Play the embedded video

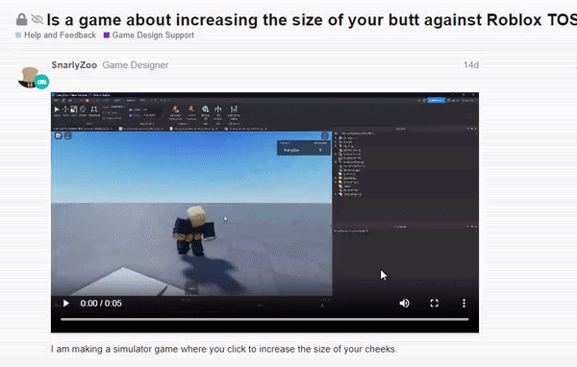66,304
